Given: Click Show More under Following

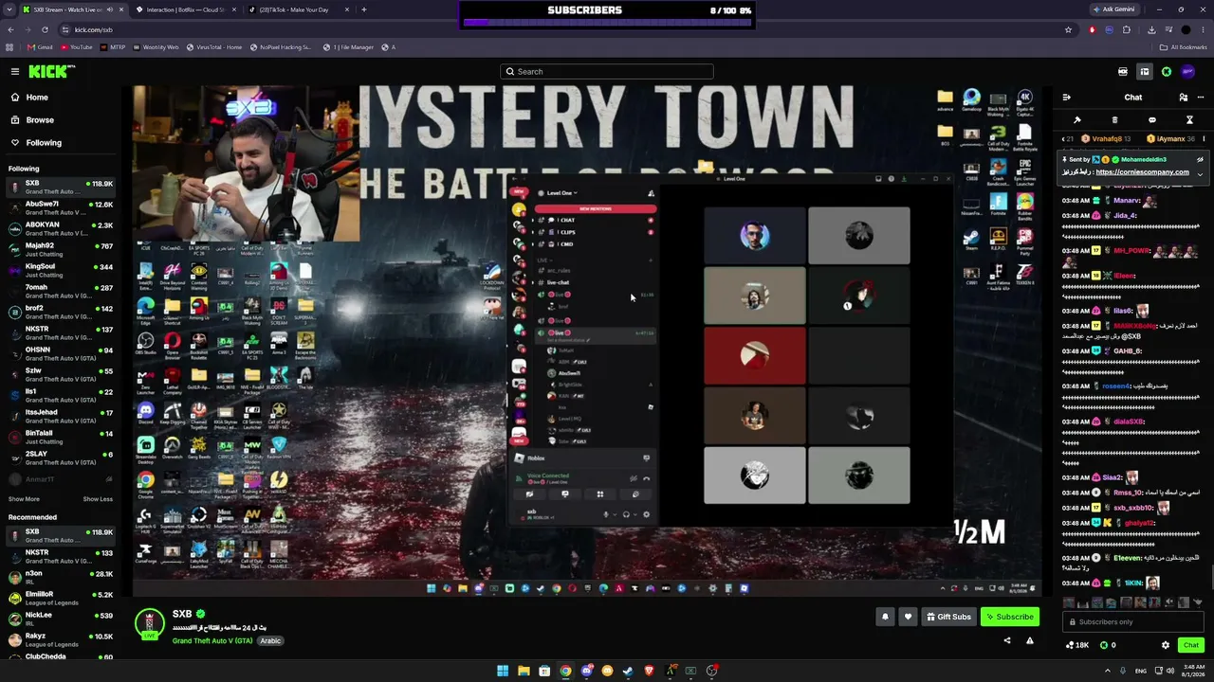Looking at the screenshot, I should [24, 499].
